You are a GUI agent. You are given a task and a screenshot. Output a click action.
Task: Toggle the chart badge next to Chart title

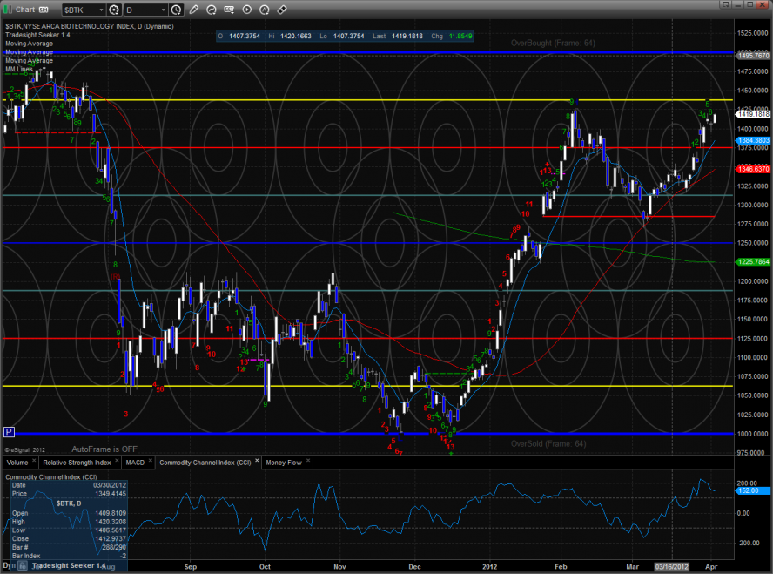click(x=43, y=10)
